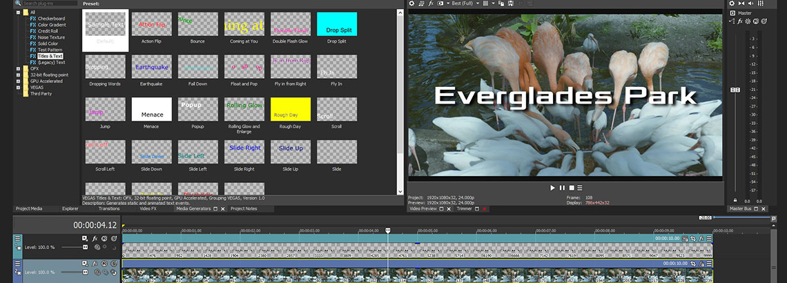Click the Video Output FX icon in preview
This screenshot has height=283, width=787.
coord(431,3)
